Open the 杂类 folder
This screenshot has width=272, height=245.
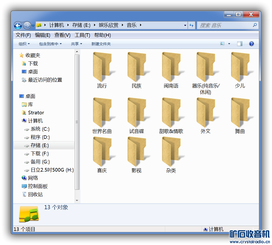click(x=171, y=155)
